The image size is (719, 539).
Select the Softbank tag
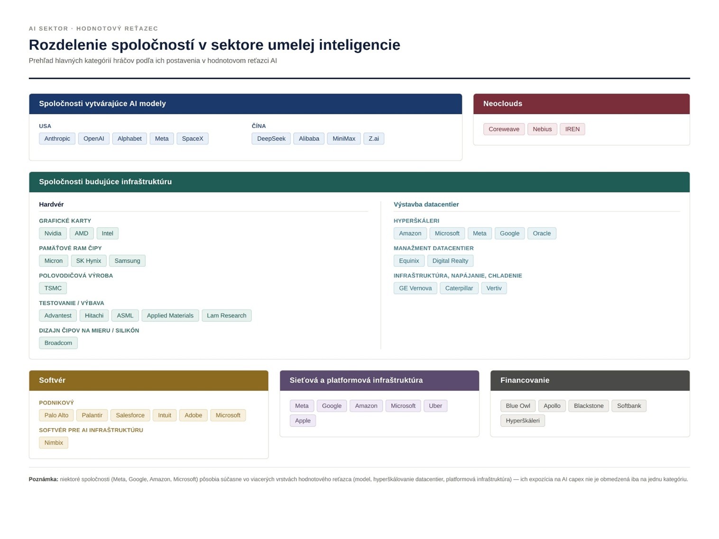[x=629, y=406]
